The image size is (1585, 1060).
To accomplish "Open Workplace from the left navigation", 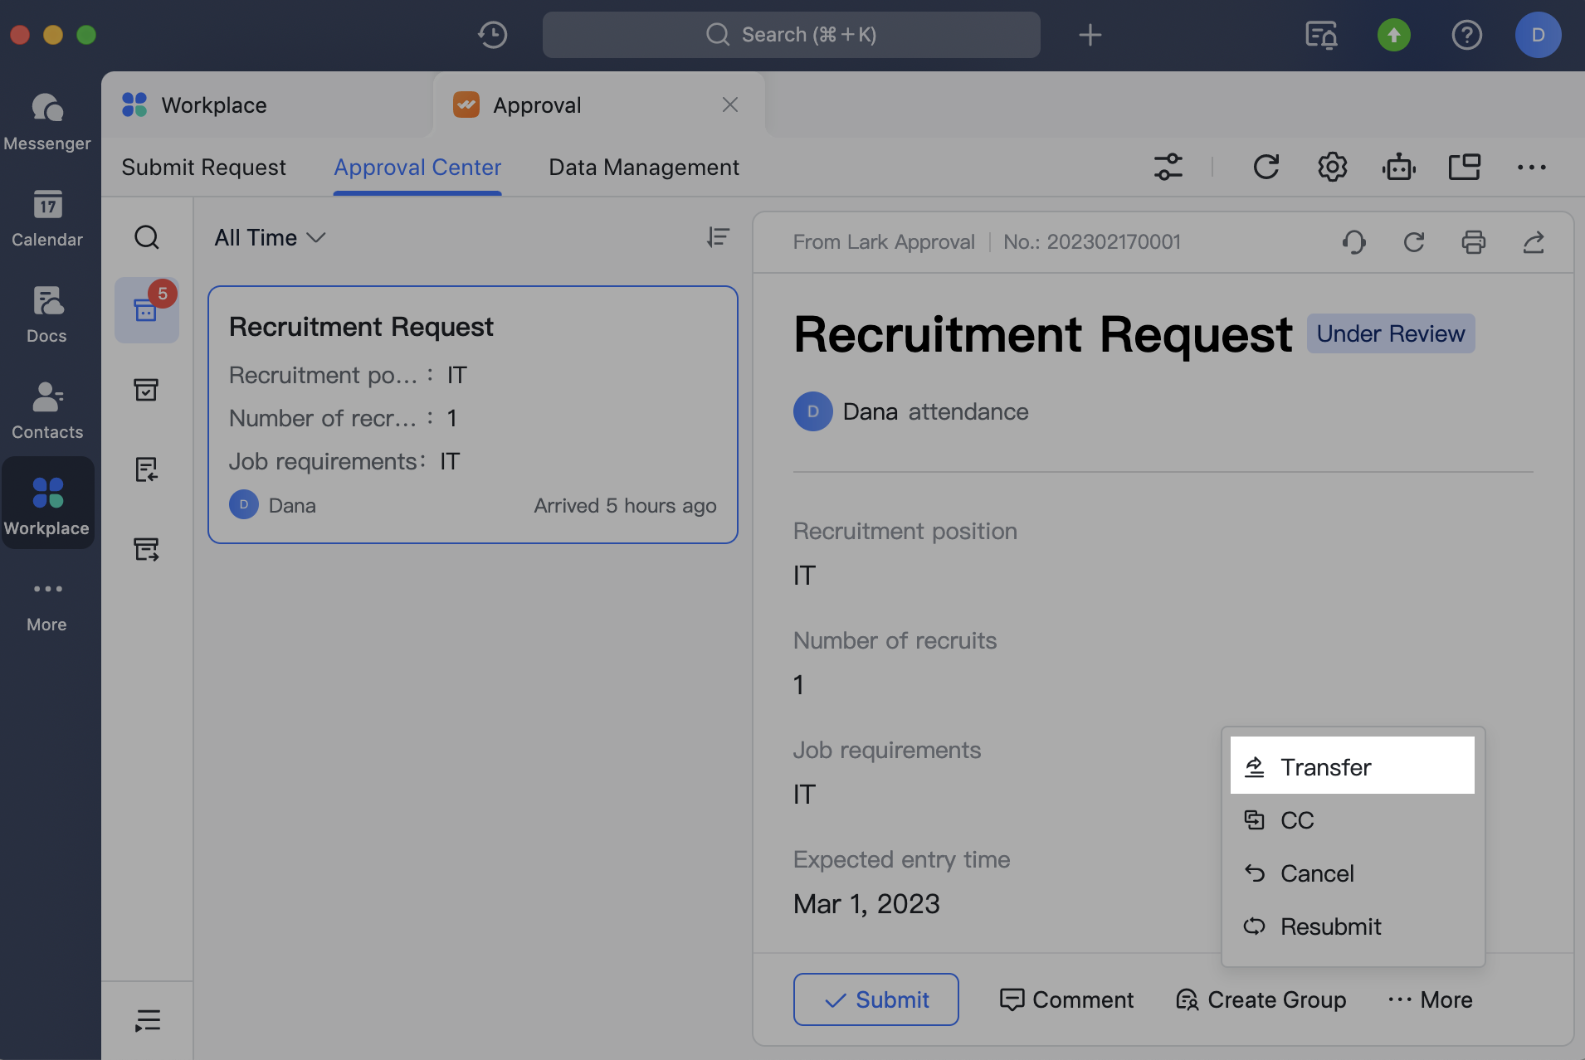I will click(x=47, y=502).
